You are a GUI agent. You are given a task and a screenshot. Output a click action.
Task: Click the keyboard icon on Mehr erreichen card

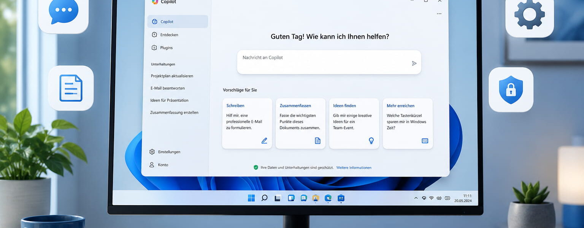tap(425, 141)
